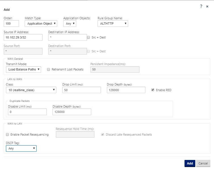This screenshot has width=214, height=171.
Task: Open the Rule Group Name ALTHTTP dropdown
Action: [113, 23]
